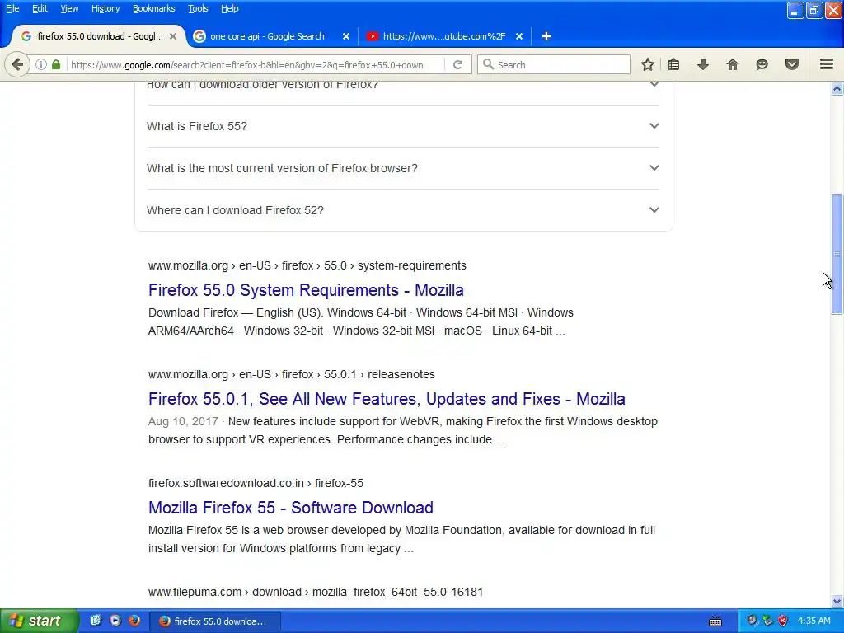Expand 'Where can I download Firefox 52?' question

click(403, 210)
